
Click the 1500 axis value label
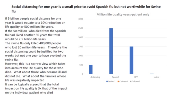pyautogui.click(x=81, y=46)
